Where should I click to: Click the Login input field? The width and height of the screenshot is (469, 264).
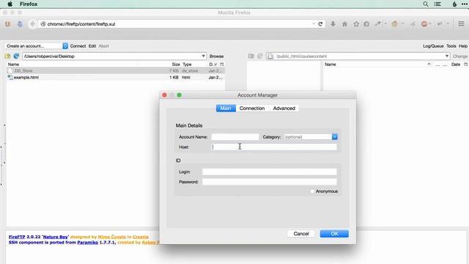point(269,172)
